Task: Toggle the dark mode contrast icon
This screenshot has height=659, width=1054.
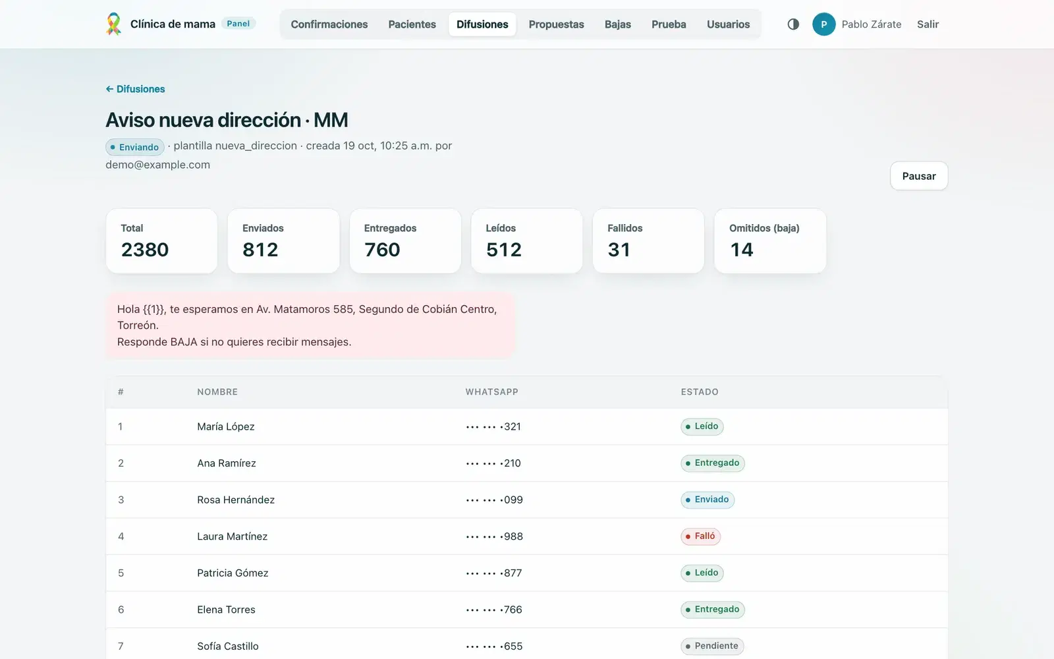Action: (793, 24)
